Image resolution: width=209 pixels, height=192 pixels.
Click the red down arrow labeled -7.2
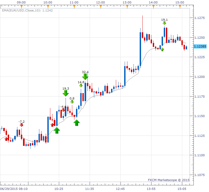[x=21, y=125]
